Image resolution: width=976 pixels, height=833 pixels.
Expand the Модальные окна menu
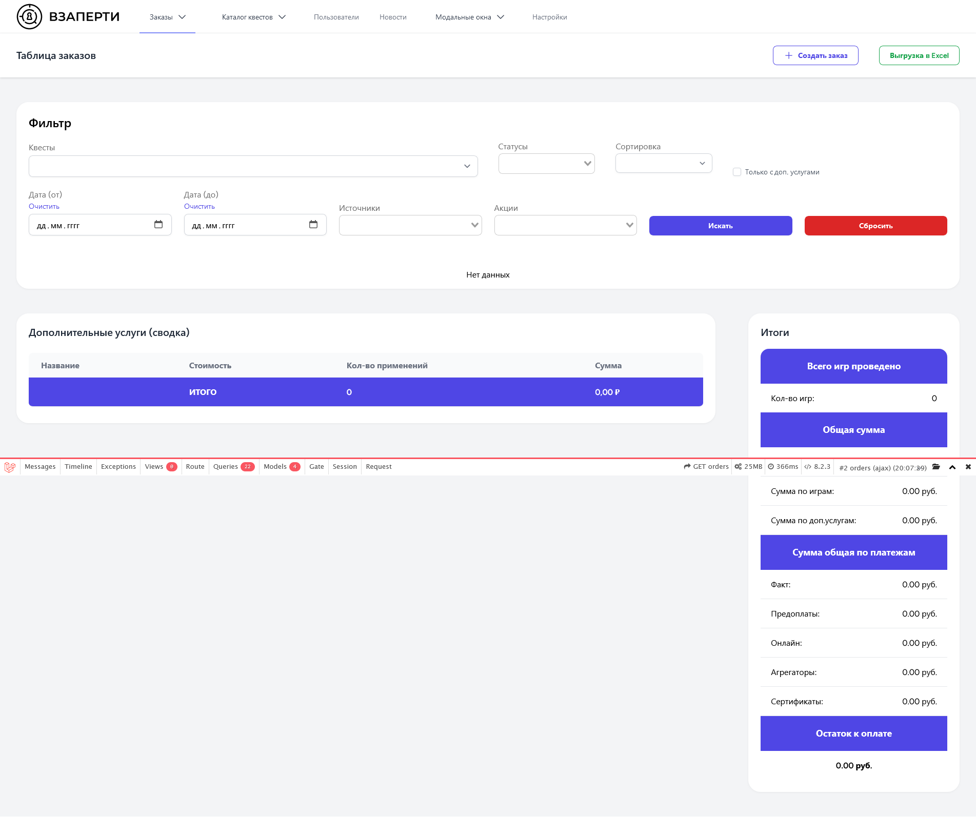[470, 17]
